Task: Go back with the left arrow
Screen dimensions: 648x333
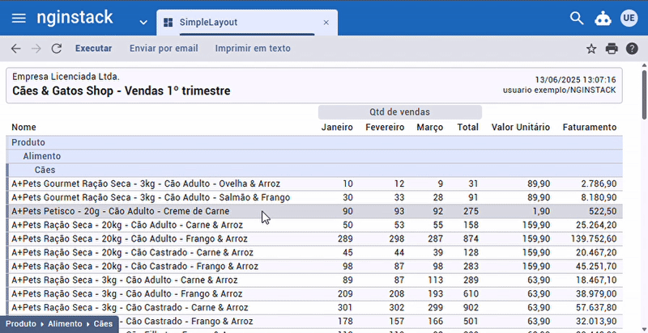Action: point(15,48)
